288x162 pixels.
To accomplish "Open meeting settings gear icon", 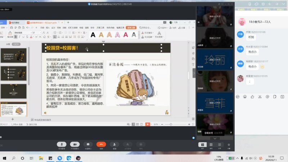I will tap(229, 144).
